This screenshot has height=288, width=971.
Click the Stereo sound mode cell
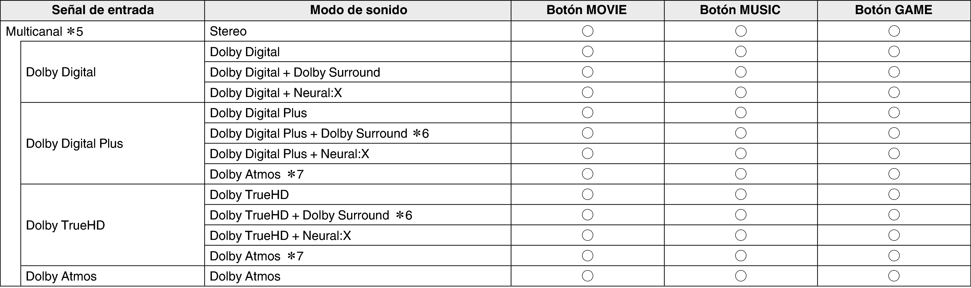[x=228, y=31]
